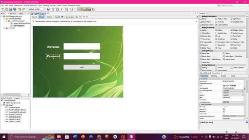Collapse the Source Packages tree node
249x140 pixels.
pos(4,19)
